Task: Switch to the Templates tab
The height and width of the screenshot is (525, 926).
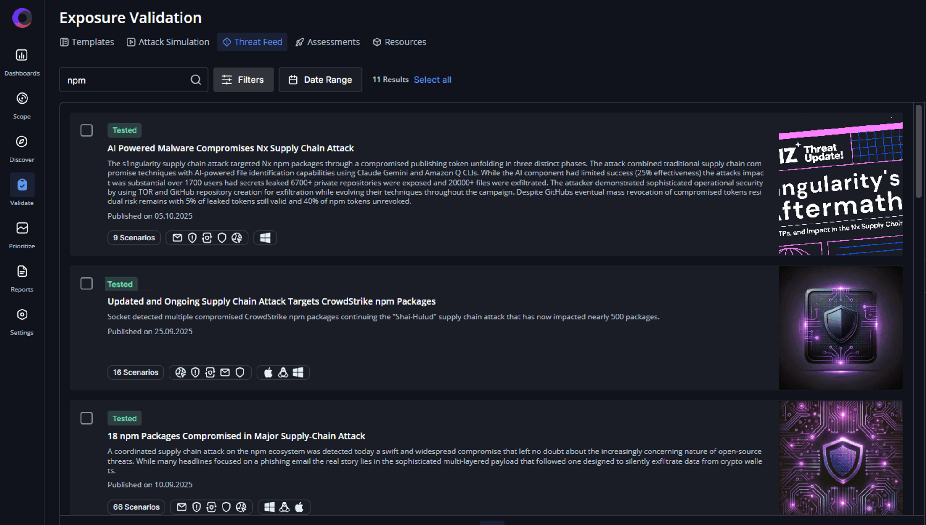Action: pos(87,42)
